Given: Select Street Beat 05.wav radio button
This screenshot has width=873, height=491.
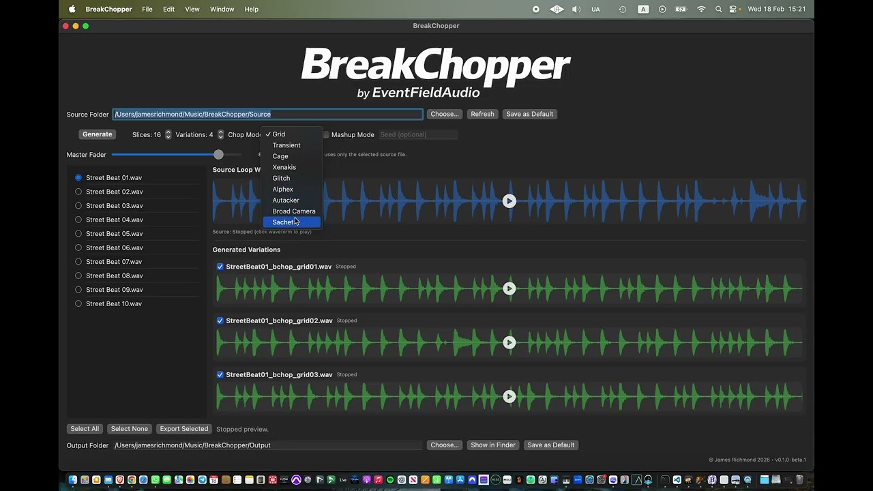Looking at the screenshot, I should coord(78,234).
